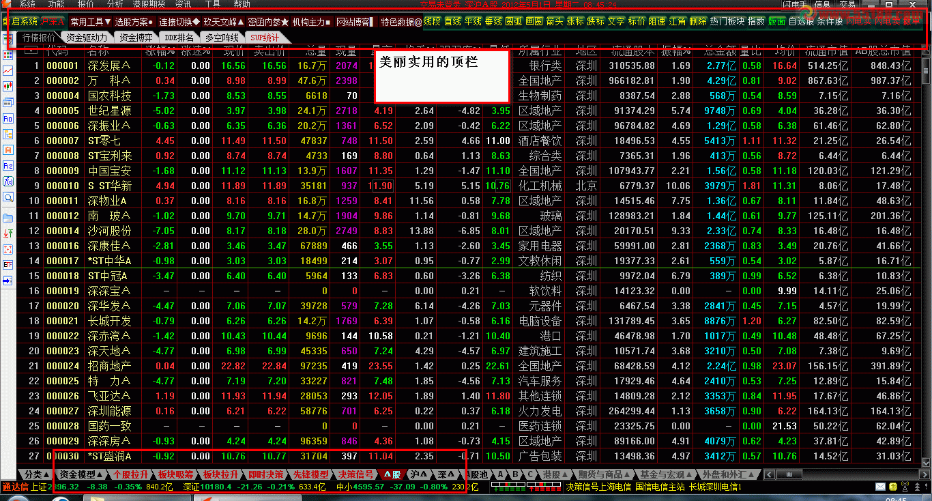Choose the 跌标 down-marker tool
Image resolution: width=932 pixels, height=501 pixels.
click(596, 22)
